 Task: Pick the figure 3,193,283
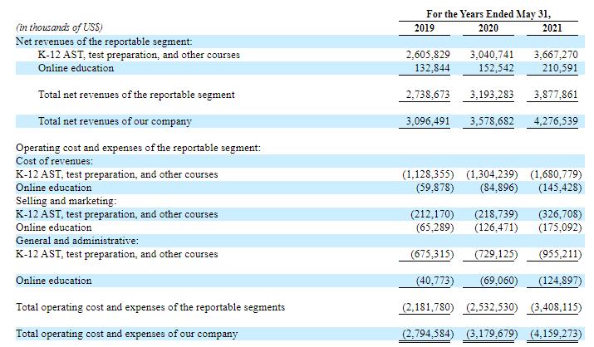pyautogui.click(x=492, y=95)
